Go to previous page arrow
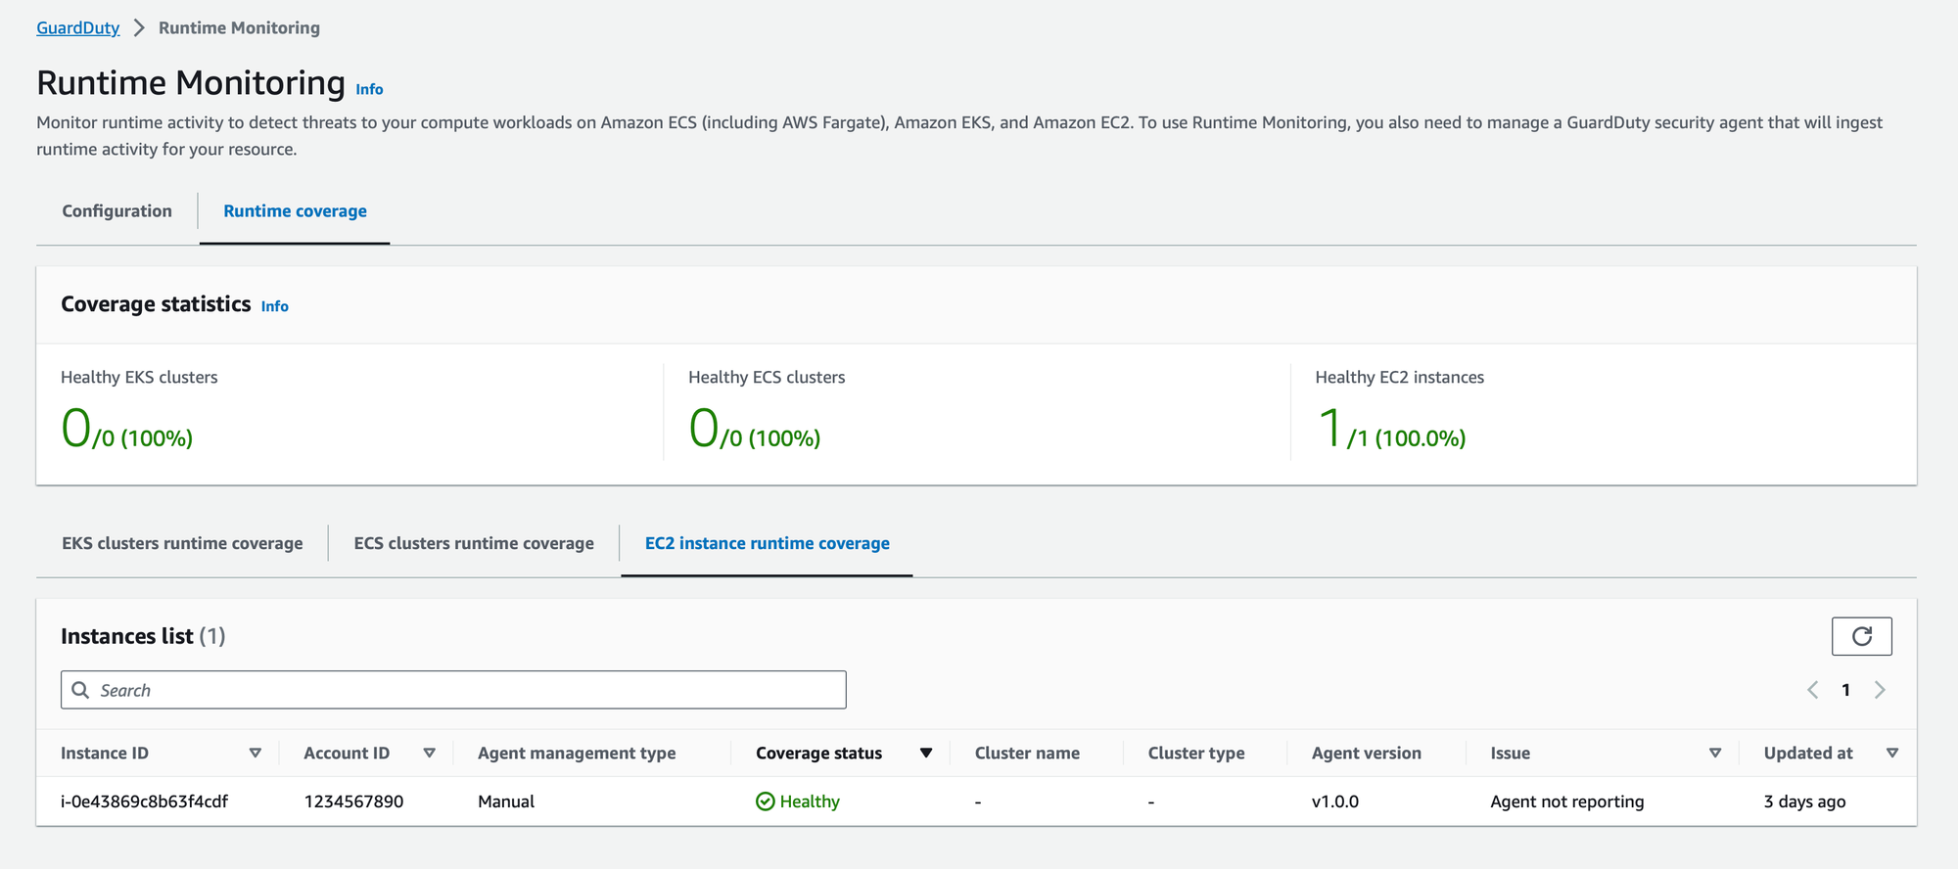Image resolution: width=1958 pixels, height=869 pixels. click(x=1812, y=690)
